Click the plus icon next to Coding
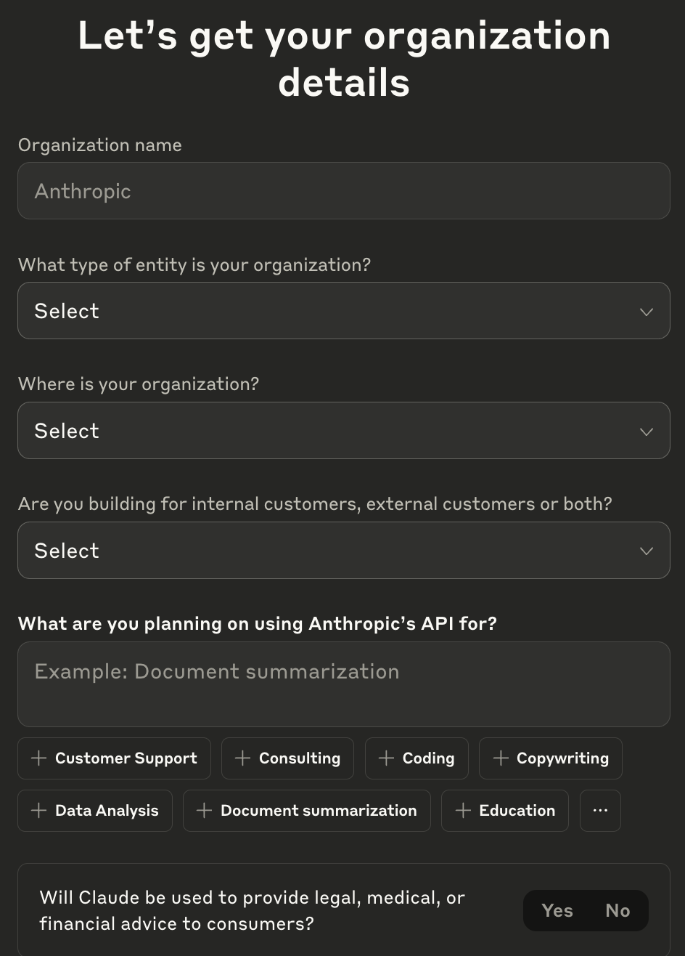Image resolution: width=685 pixels, height=956 pixels. 386,758
